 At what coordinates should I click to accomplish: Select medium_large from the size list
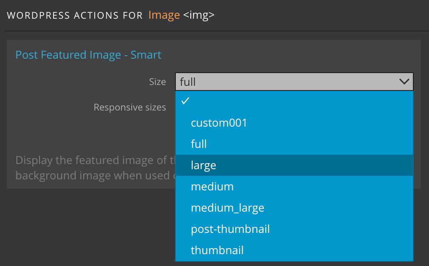(294, 208)
